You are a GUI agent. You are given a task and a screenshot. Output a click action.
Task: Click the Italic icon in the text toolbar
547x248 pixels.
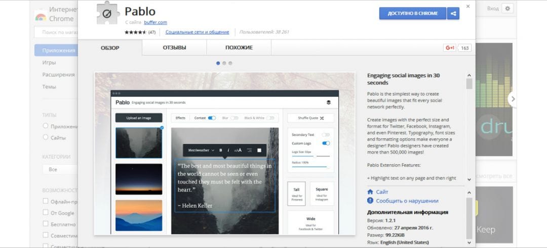[x=228, y=150]
